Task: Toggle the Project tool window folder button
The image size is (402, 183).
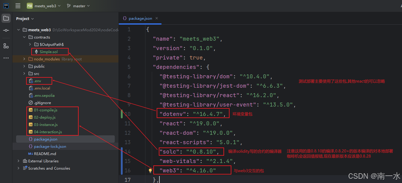Action: coord(6,18)
